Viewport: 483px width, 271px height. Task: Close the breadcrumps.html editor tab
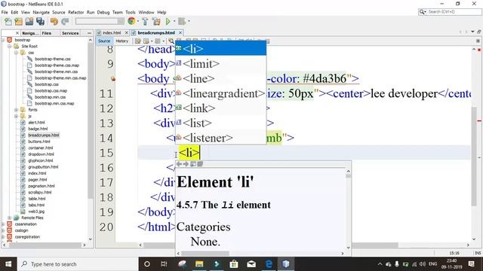(180, 32)
